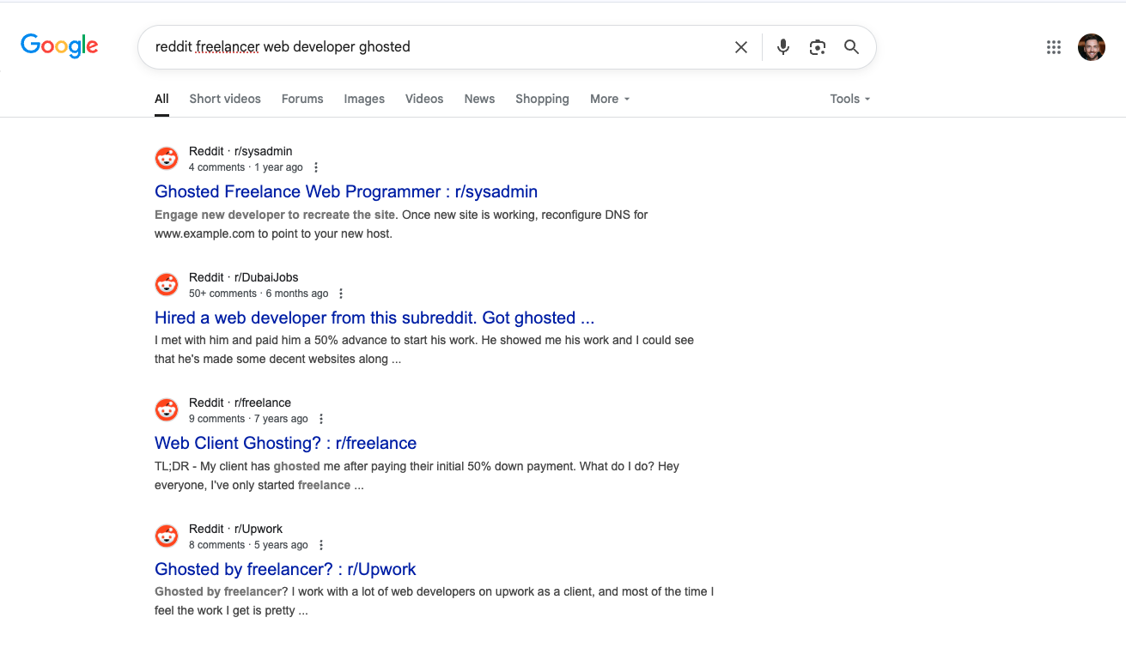Screen dimensions: 1126x648
Task: Expand the More search categories dropdown
Action: coord(609,99)
